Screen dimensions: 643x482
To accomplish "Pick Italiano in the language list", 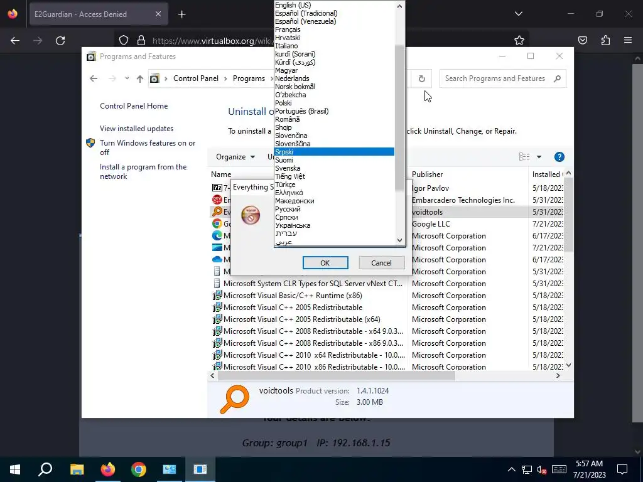I will [334, 46].
